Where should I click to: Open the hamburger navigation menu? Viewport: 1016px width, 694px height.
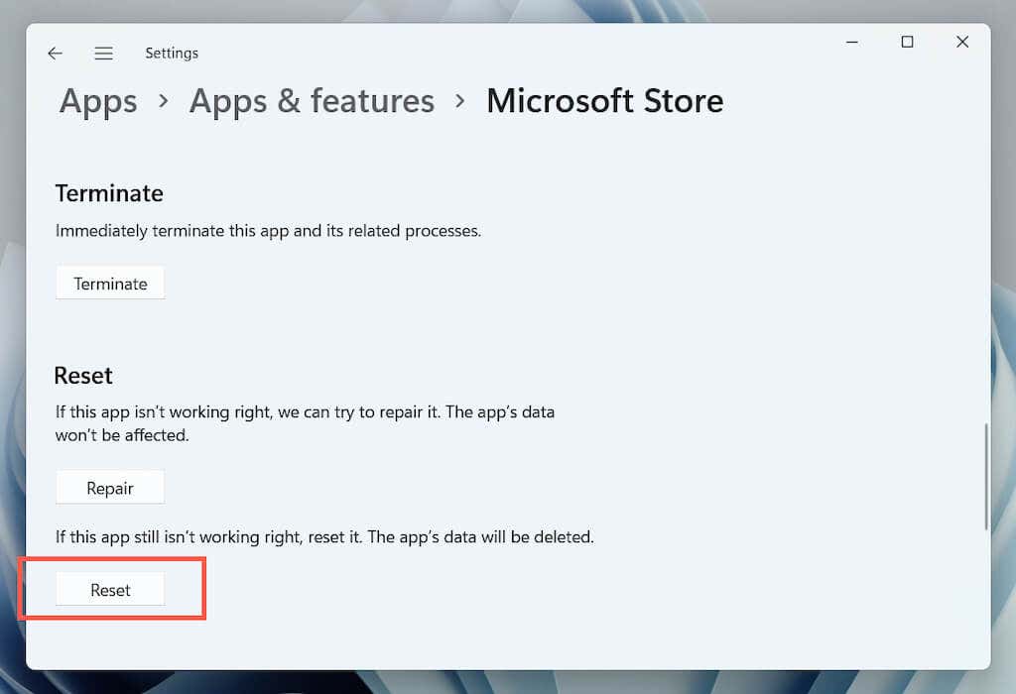103,54
